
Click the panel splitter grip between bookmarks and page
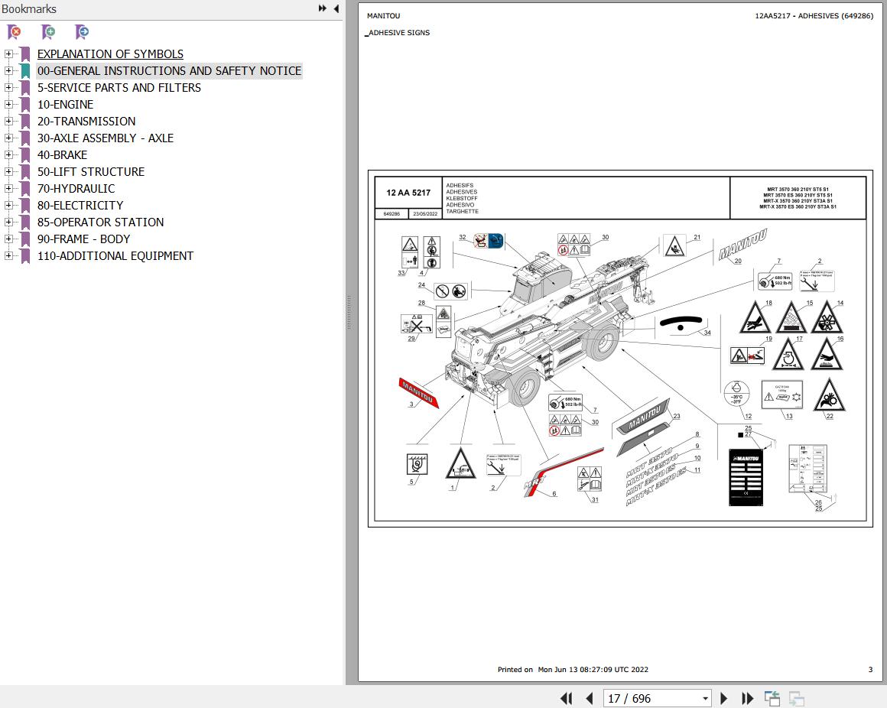pyautogui.click(x=349, y=312)
